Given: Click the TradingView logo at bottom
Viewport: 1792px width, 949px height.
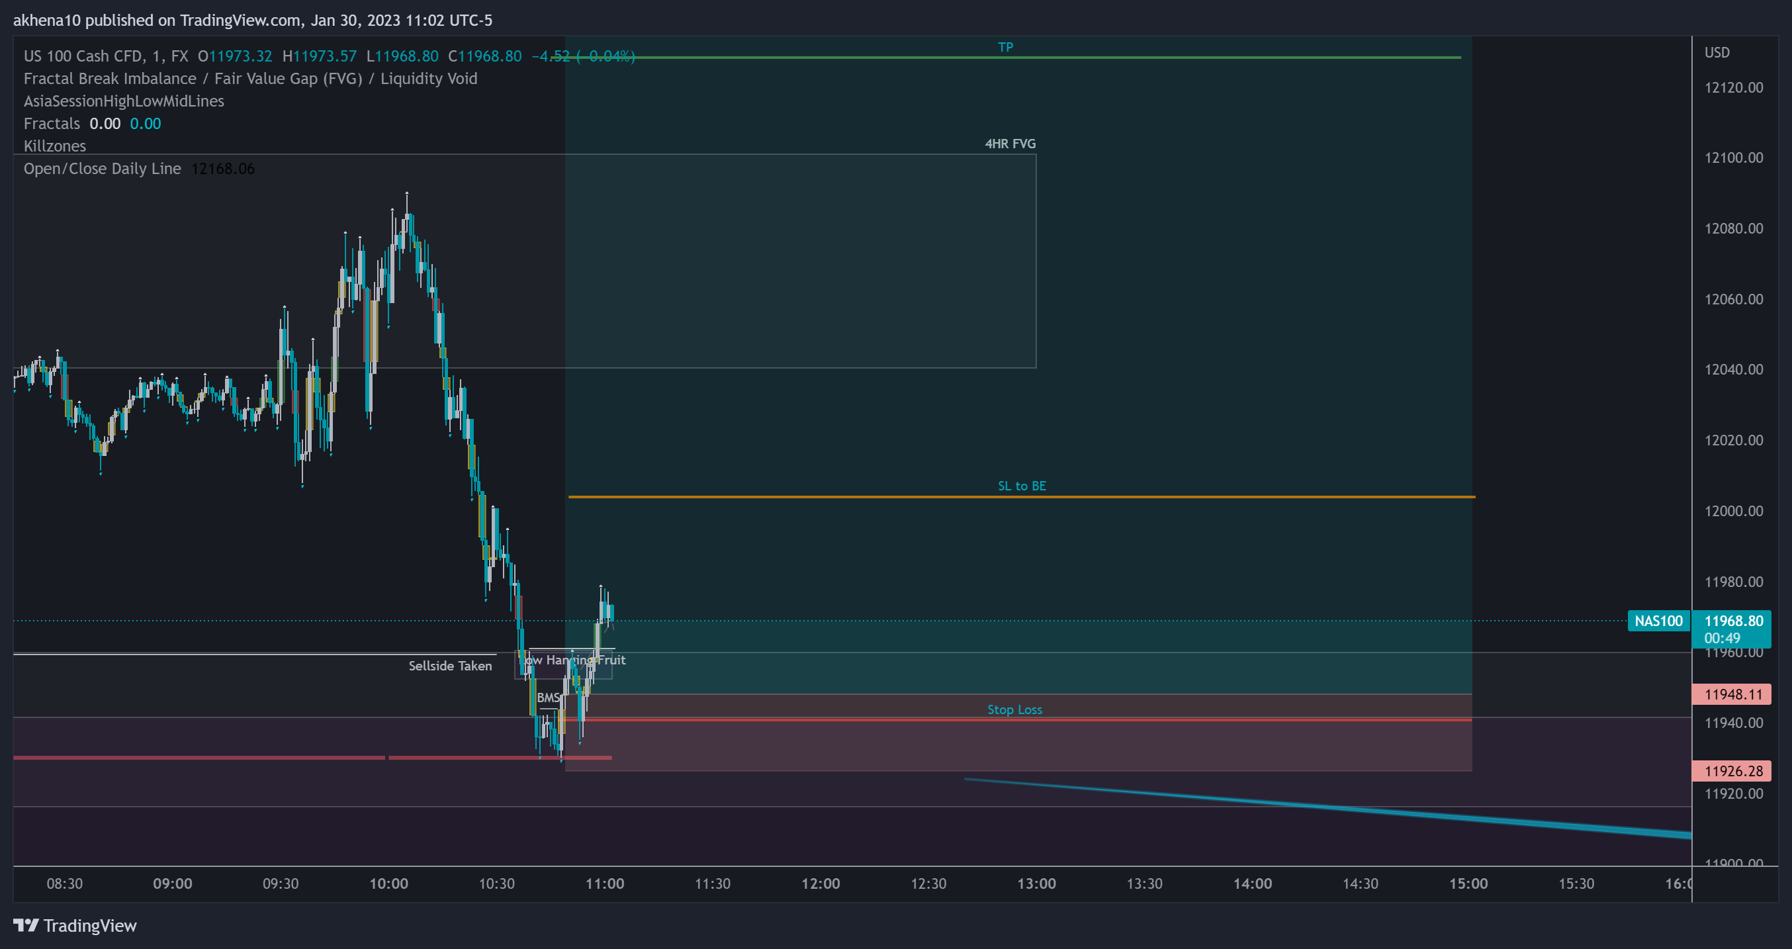Looking at the screenshot, I should (75, 925).
